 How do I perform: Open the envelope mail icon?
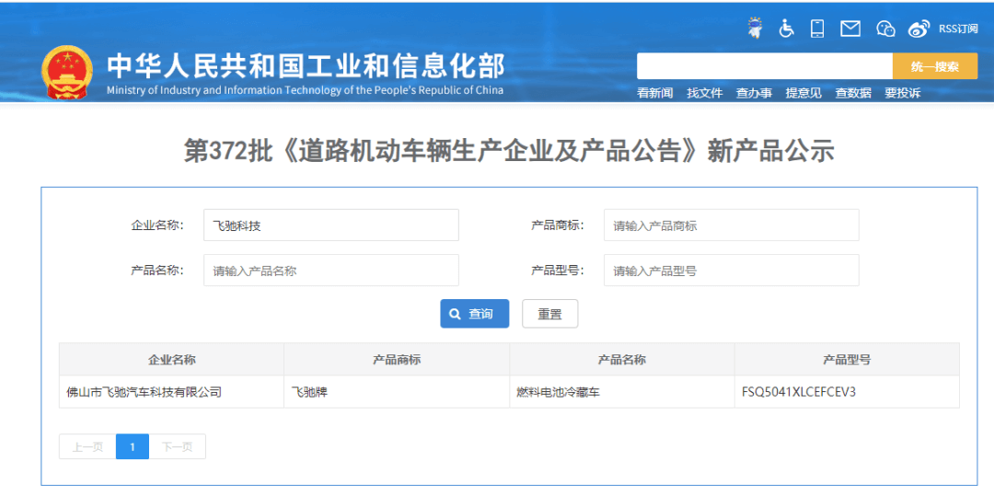coord(850,29)
